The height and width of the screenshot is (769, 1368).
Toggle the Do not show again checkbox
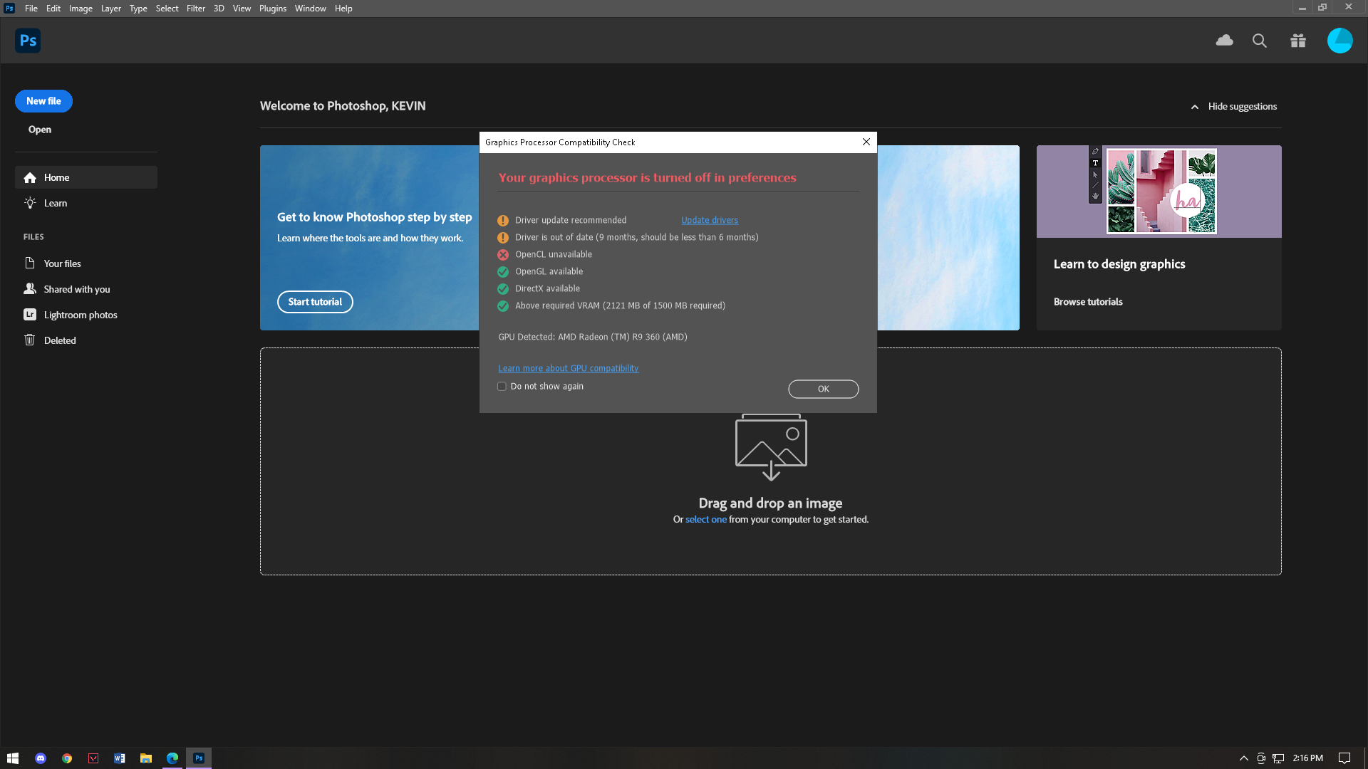coord(502,386)
